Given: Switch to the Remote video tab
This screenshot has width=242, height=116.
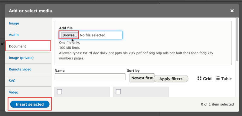Looking at the screenshot, I should point(28,69).
